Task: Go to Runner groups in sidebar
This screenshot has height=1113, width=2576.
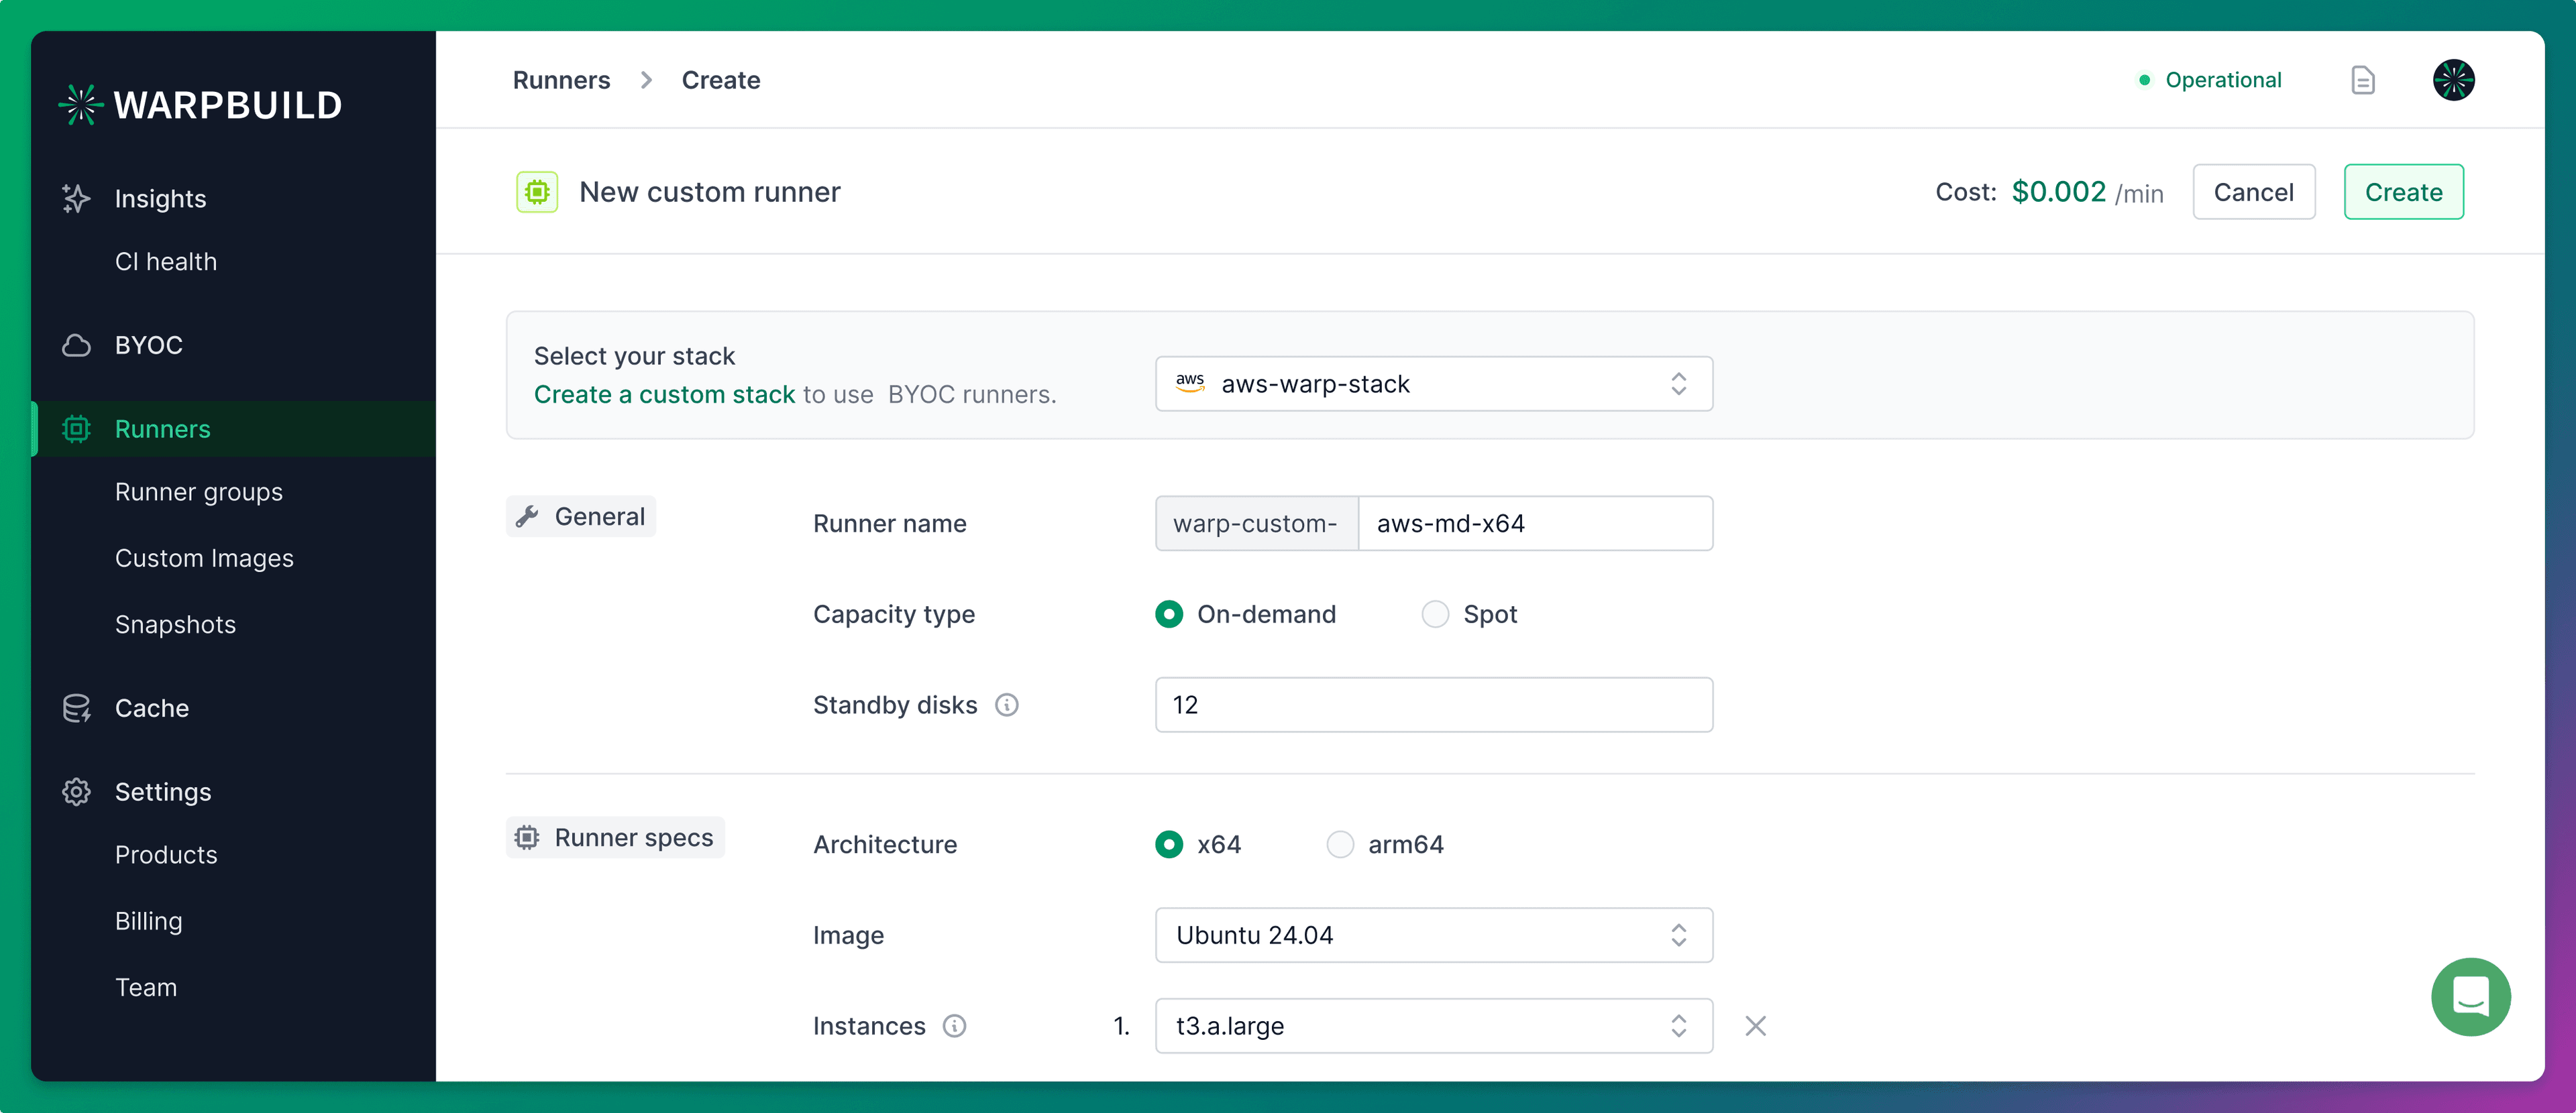Action: click(x=198, y=493)
